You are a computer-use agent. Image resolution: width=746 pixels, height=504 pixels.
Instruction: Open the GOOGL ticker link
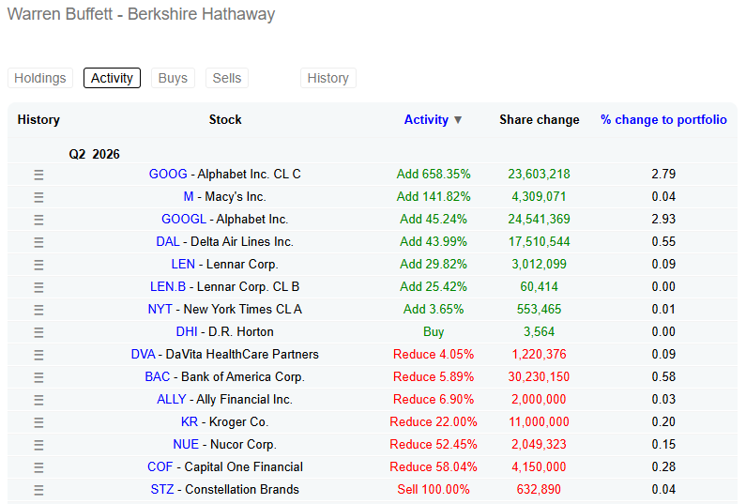pyautogui.click(x=184, y=219)
